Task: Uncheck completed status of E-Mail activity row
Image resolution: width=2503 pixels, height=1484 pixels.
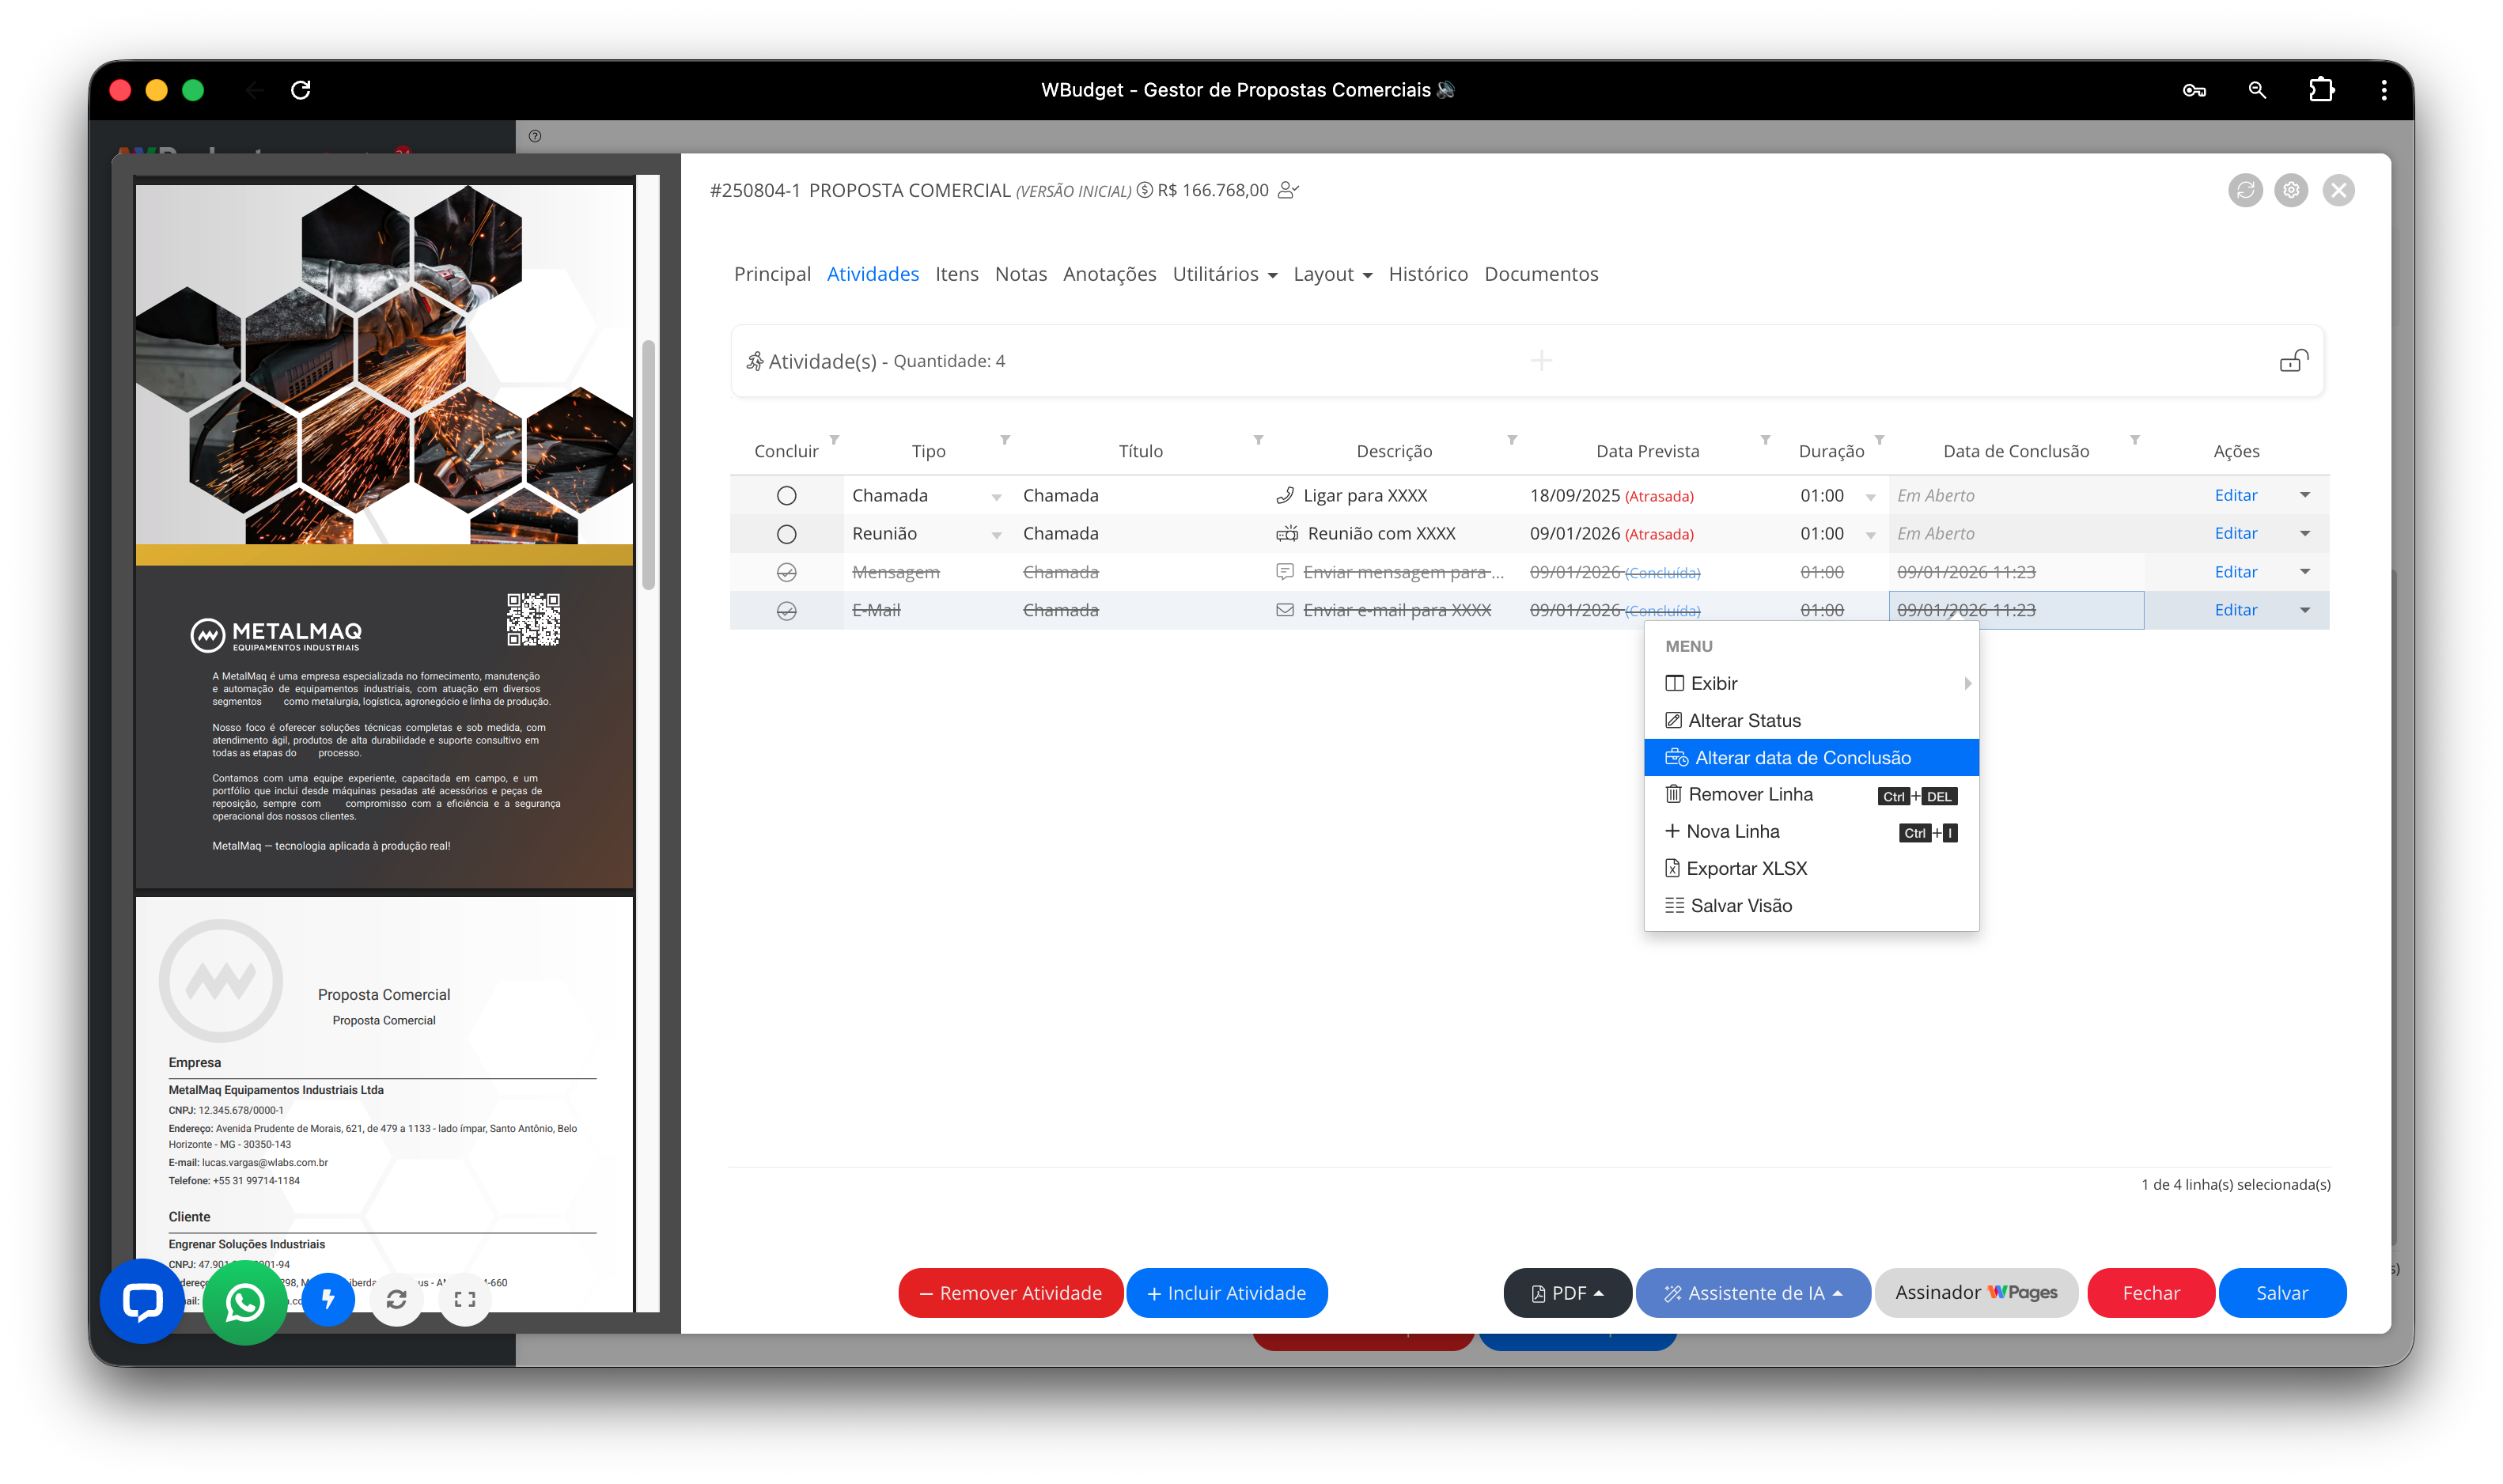Action: 787,610
